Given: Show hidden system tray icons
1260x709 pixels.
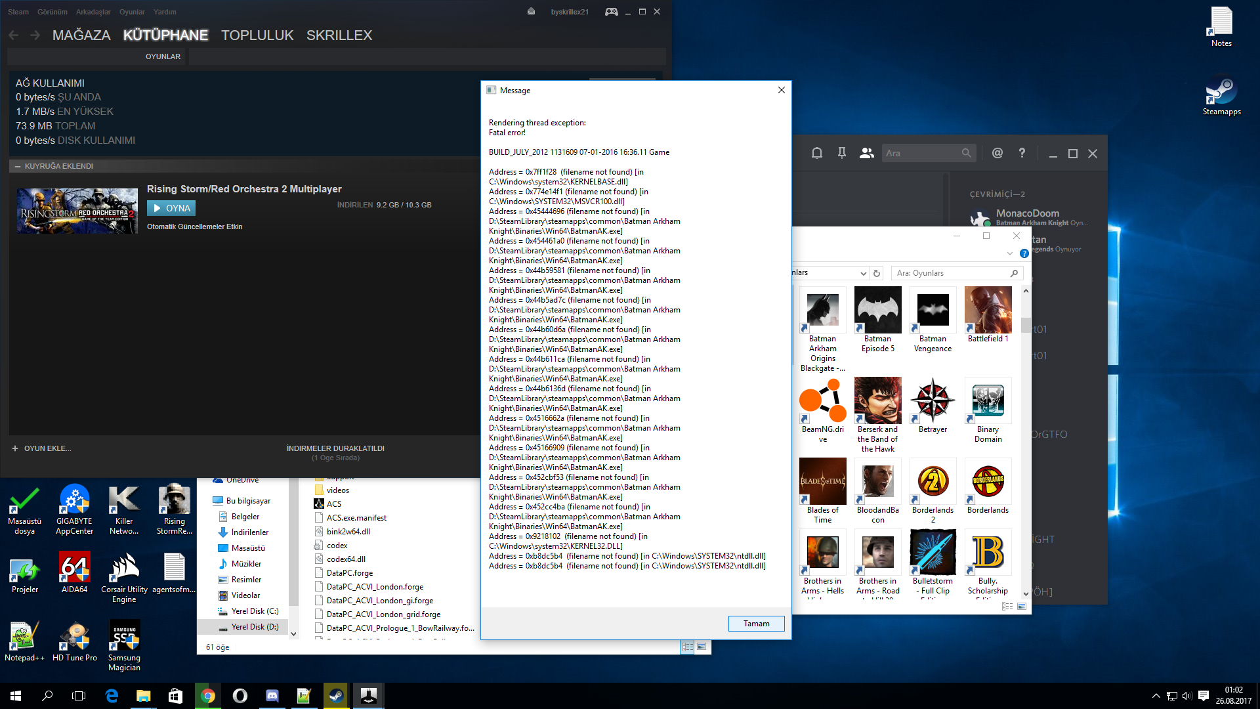Looking at the screenshot, I should pyautogui.click(x=1156, y=696).
